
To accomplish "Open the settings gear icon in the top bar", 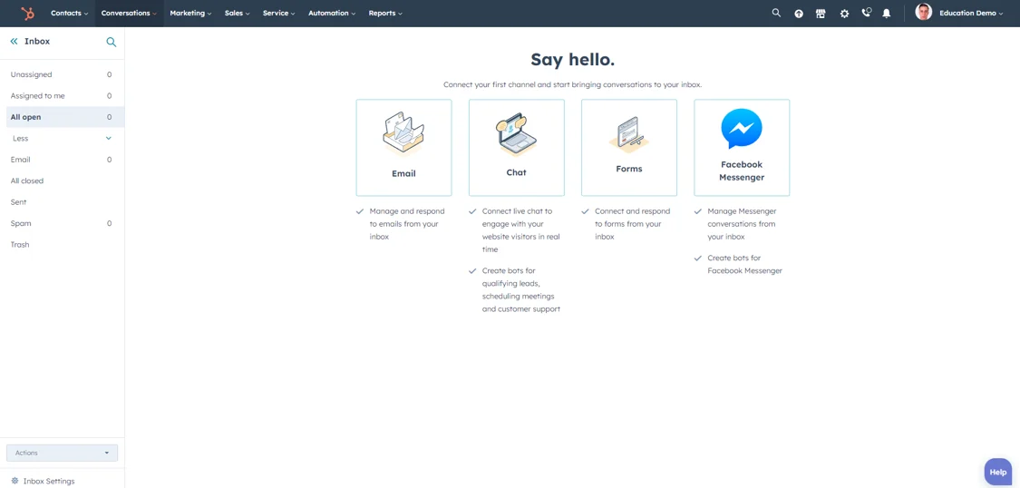I will coord(844,13).
